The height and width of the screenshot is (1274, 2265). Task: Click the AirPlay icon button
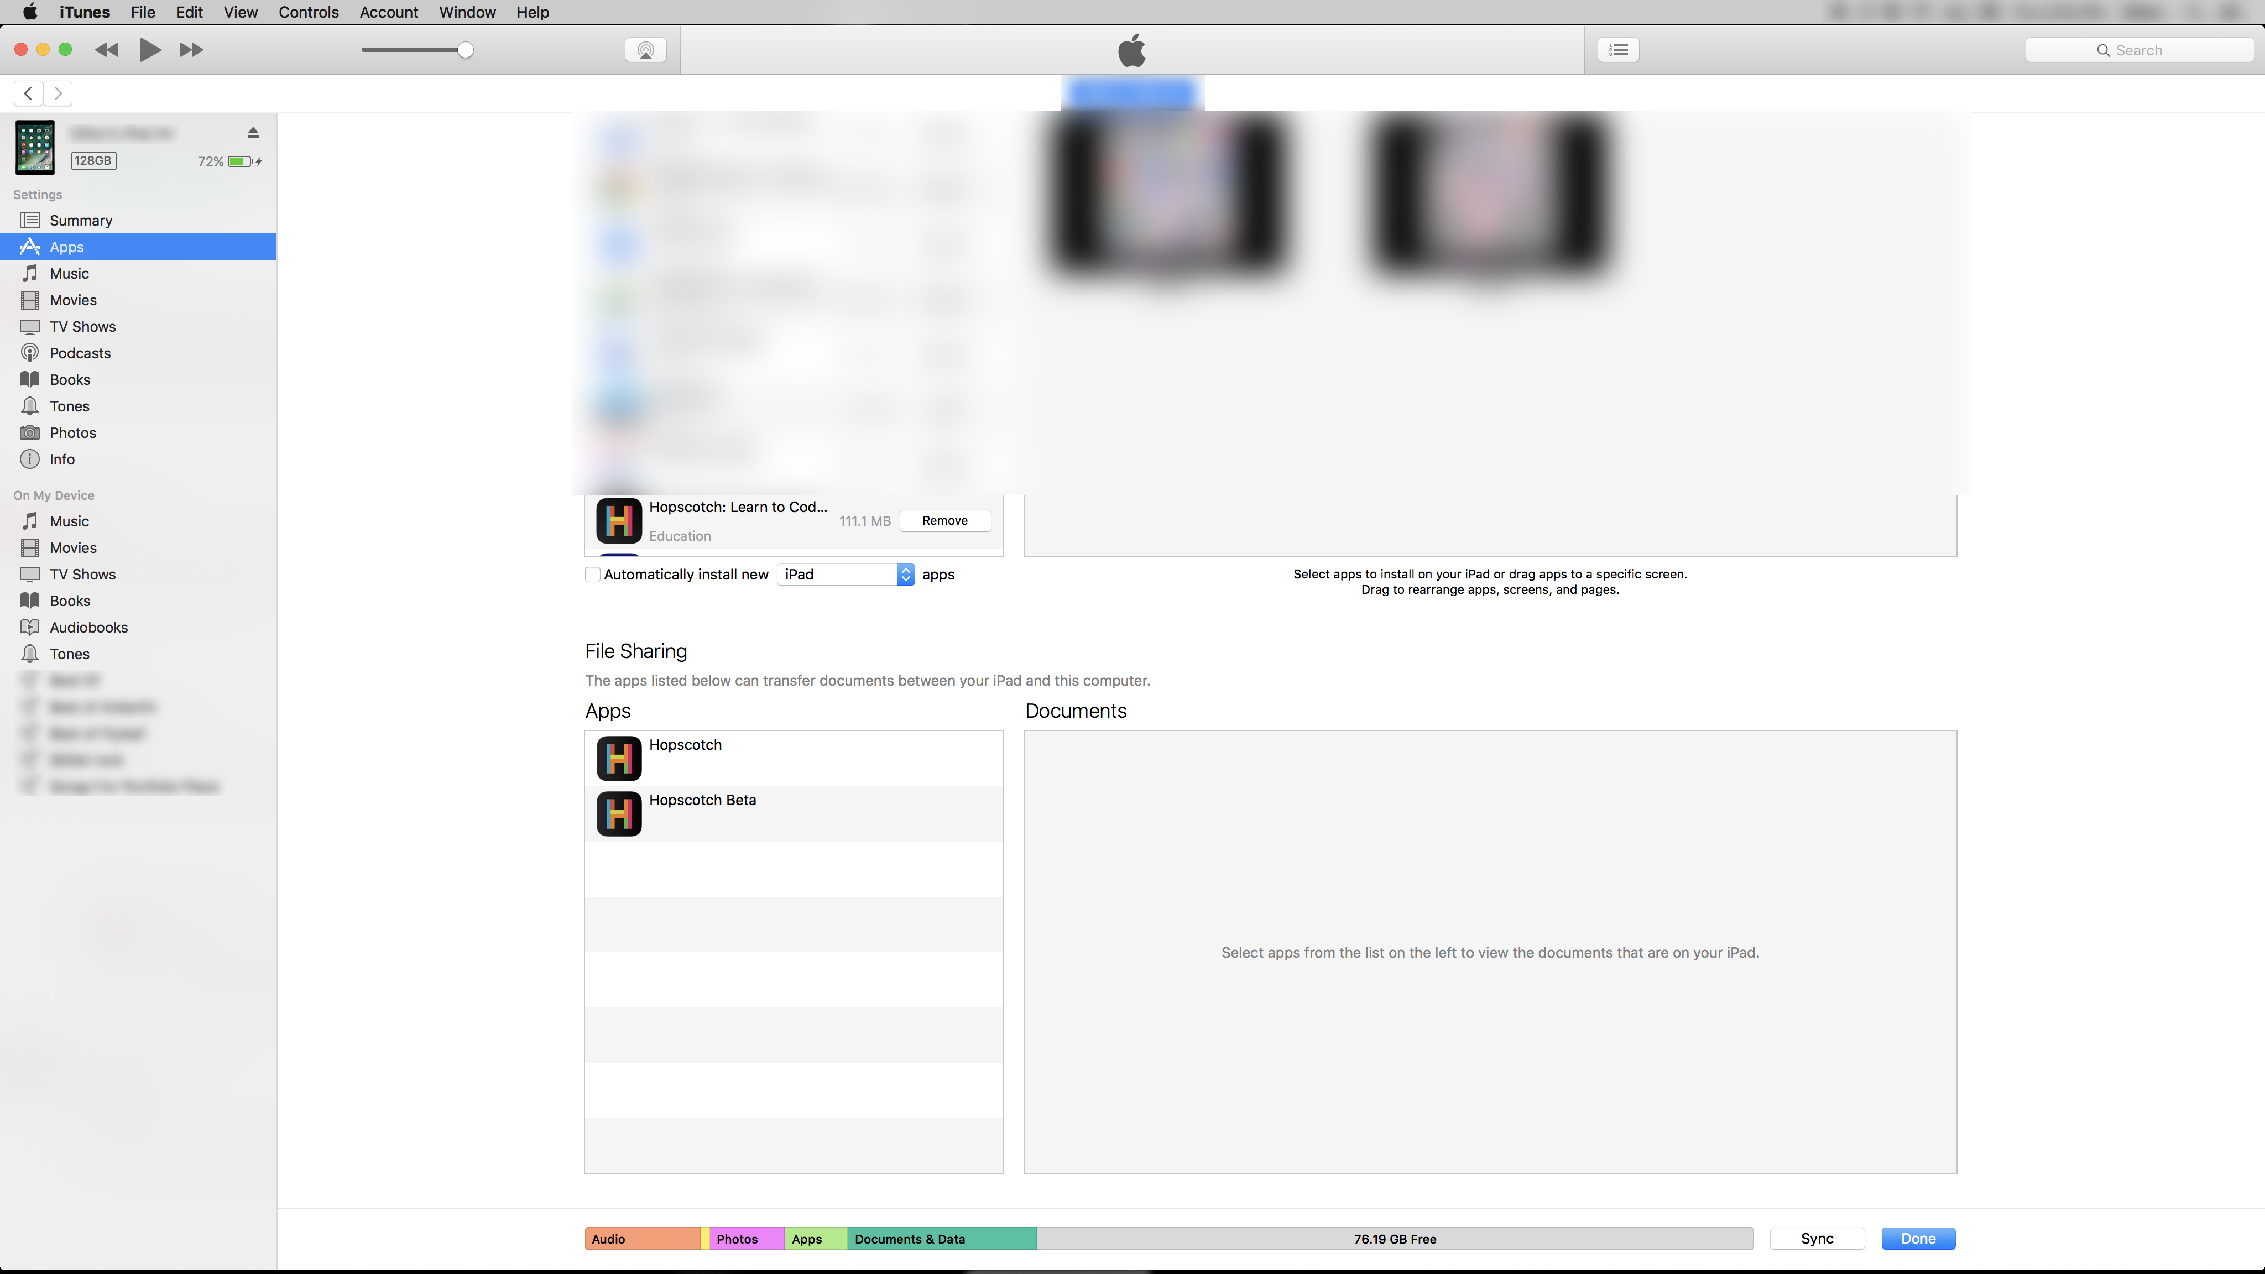click(645, 50)
